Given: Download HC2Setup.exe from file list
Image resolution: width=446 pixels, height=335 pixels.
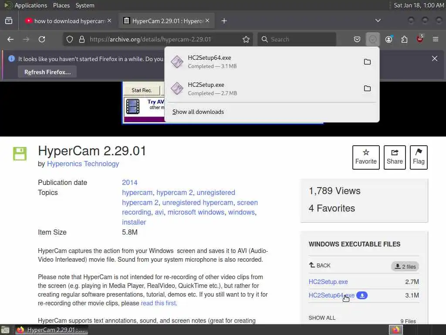Looking at the screenshot, I should pyautogui.click(x=328, y=282).
